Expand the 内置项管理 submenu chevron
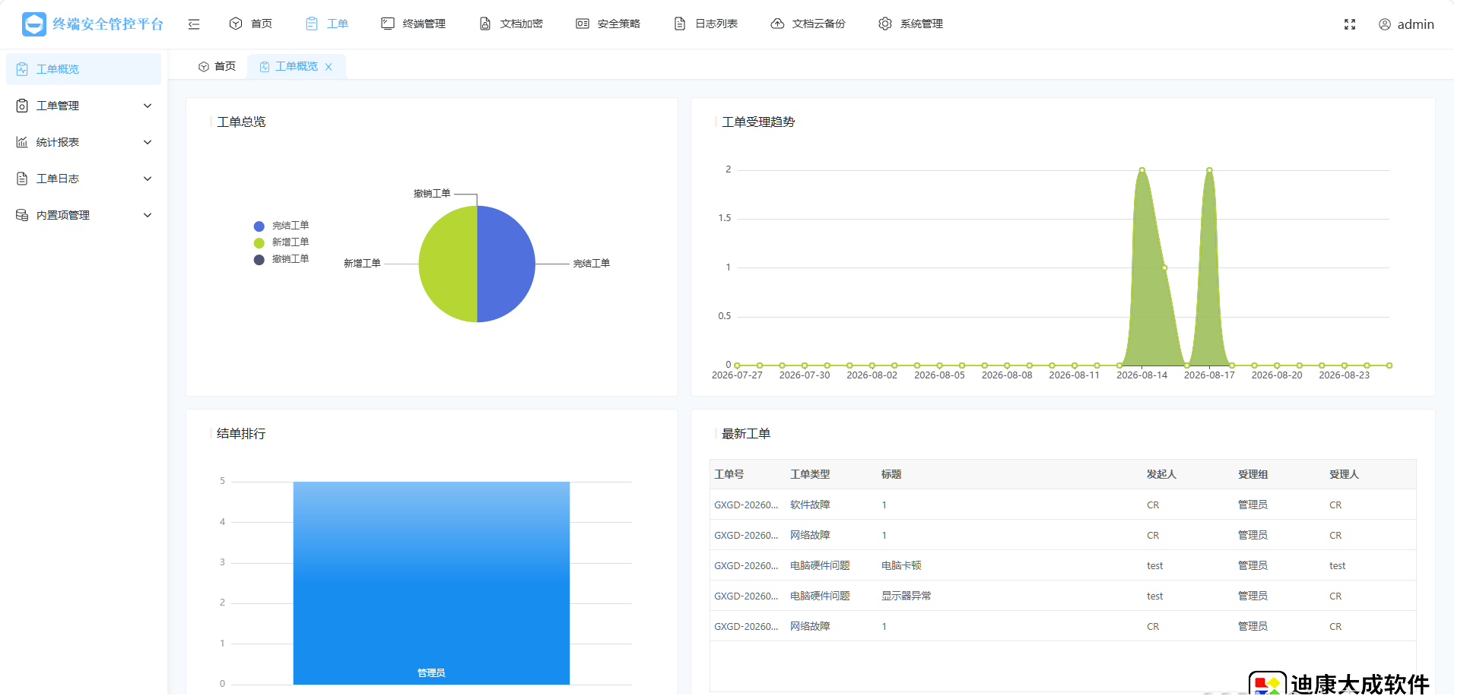 pos(148,215)
